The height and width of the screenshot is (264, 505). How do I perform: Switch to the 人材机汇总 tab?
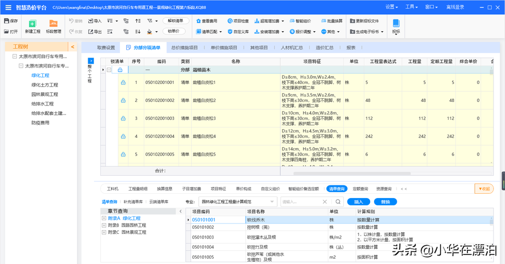pyautogui.click(x=292, y=48)
